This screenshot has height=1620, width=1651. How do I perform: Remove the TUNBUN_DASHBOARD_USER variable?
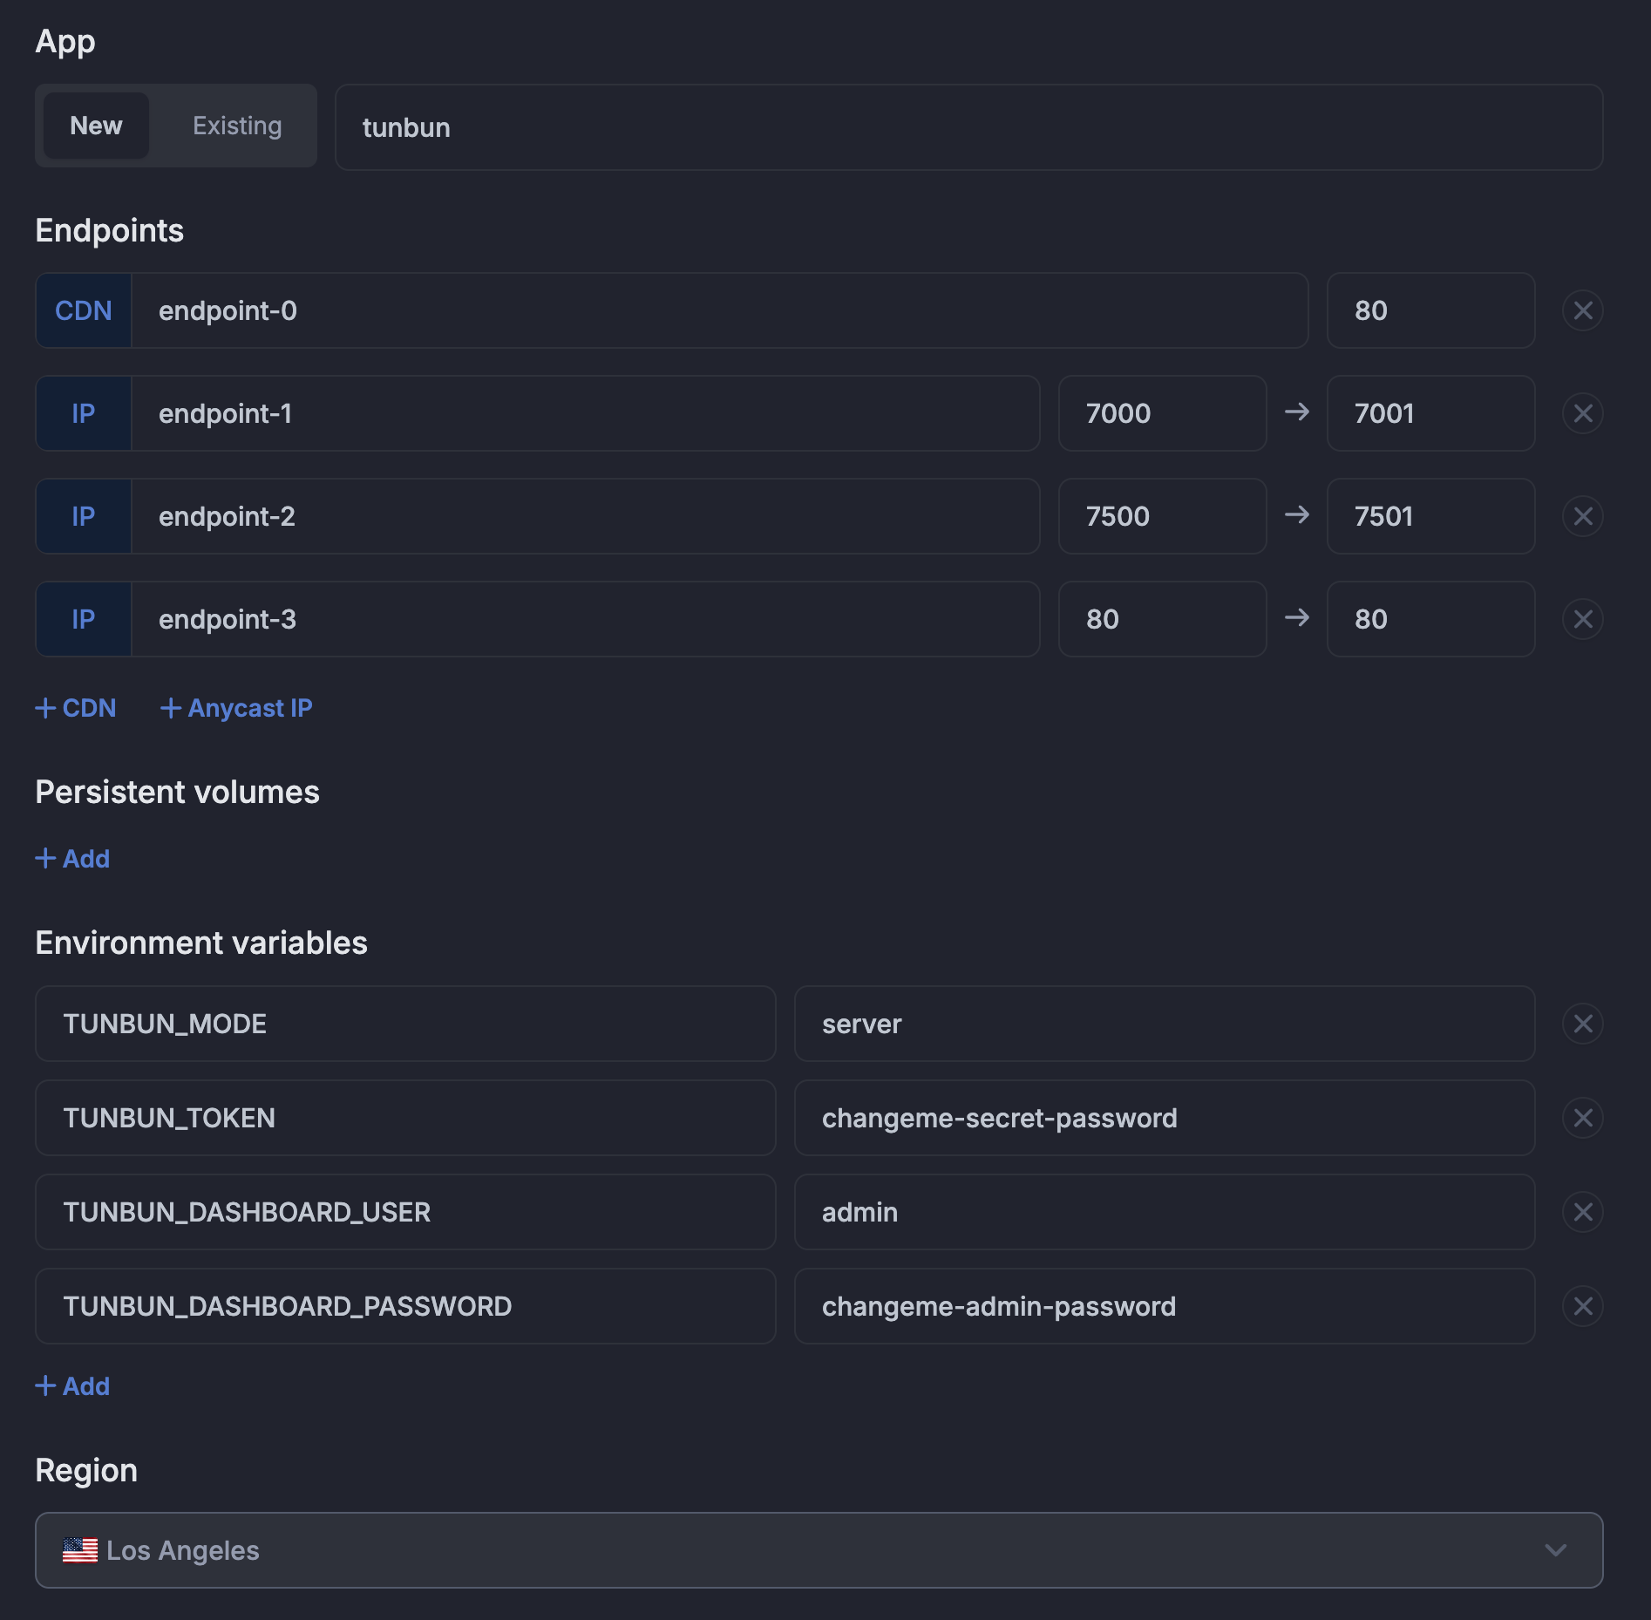coord(1582,1212)
